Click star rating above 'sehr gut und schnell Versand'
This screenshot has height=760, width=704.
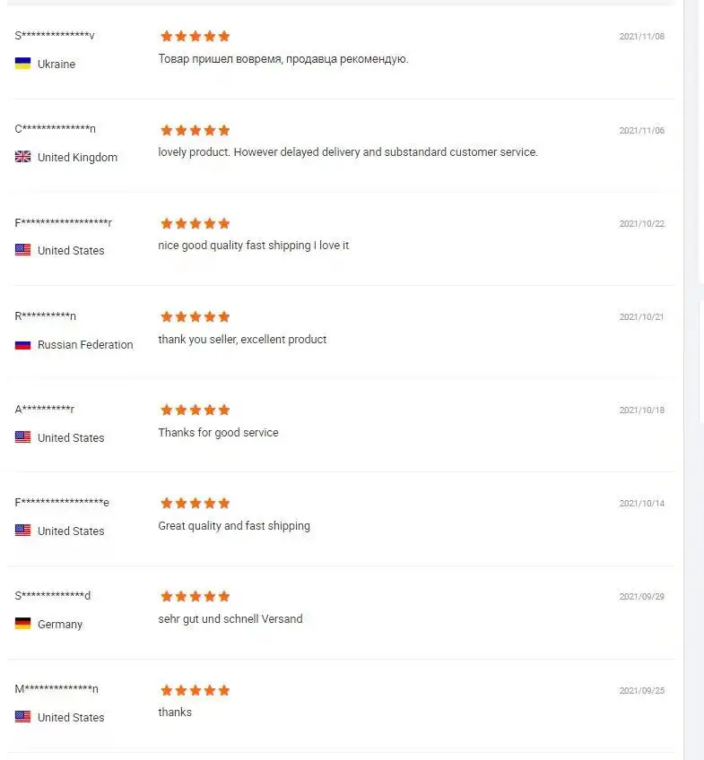[x=195, y=596]
